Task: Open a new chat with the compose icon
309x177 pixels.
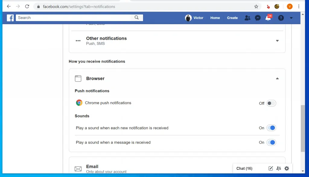Action: tap(271, 168)
